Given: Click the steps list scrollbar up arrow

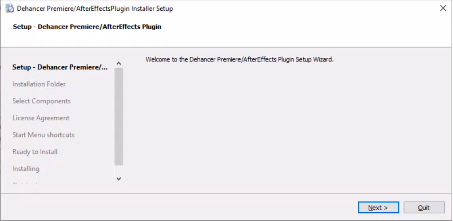Looking at the screenshot, I should coord(119,63).
